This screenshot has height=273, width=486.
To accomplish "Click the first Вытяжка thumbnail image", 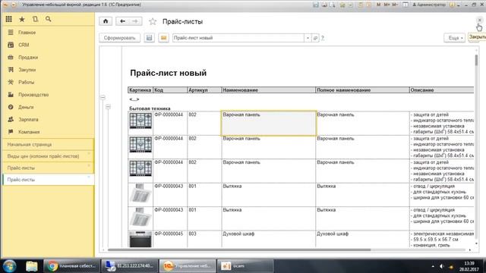I will pos(140,193).
